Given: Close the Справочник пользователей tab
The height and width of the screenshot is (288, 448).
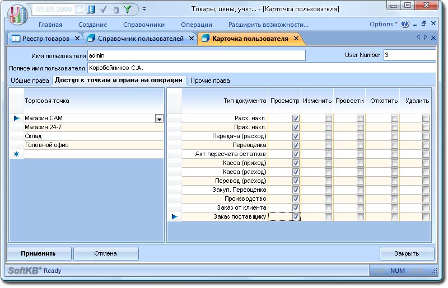Looking at the screenshot, I should 192,38.
